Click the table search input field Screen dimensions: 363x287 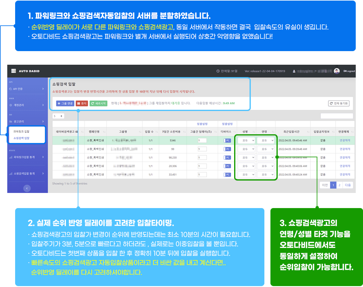[336, 116]
